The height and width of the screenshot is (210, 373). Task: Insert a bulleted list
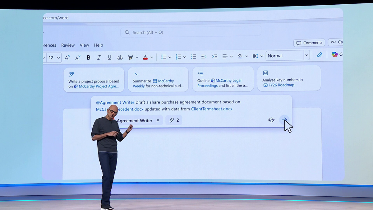163,57
